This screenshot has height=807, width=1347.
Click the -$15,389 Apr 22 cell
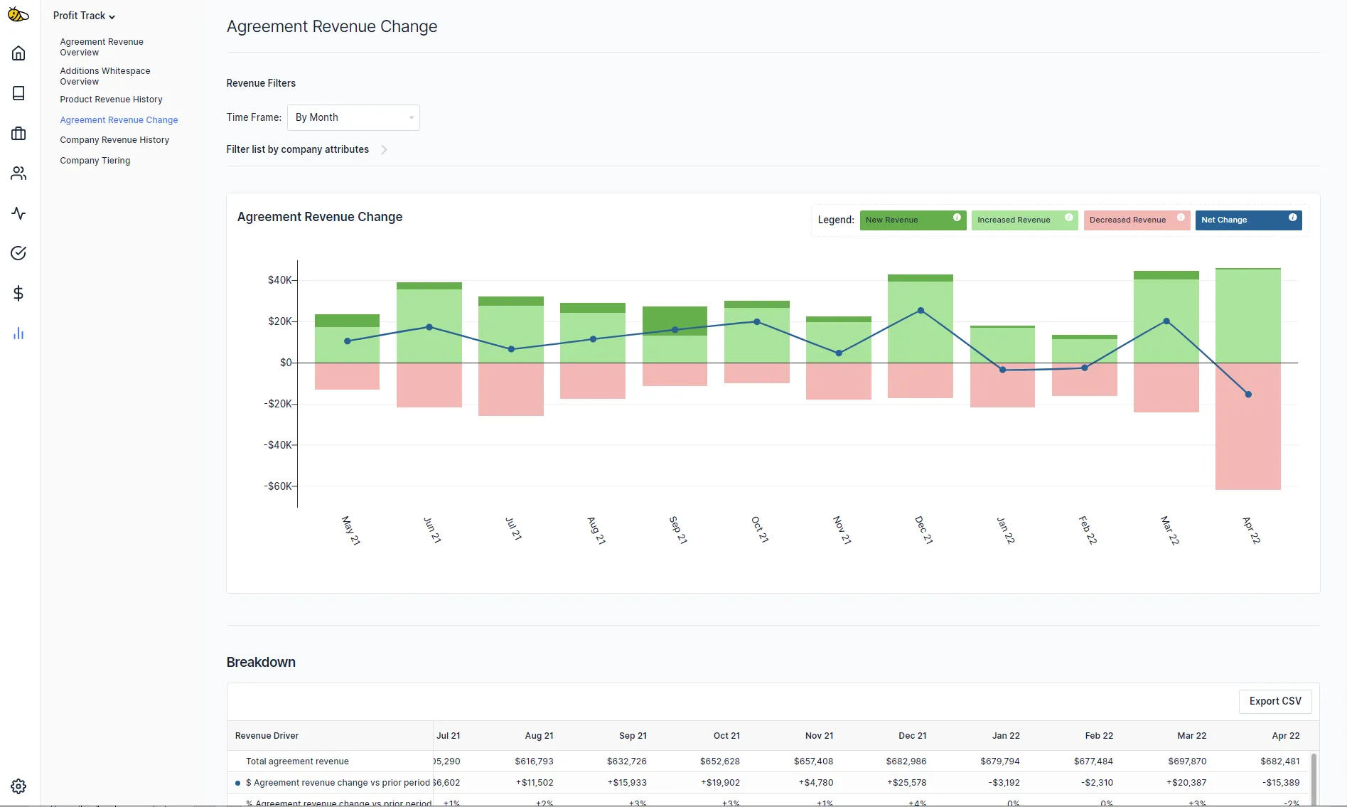[x=1281, y=783]
